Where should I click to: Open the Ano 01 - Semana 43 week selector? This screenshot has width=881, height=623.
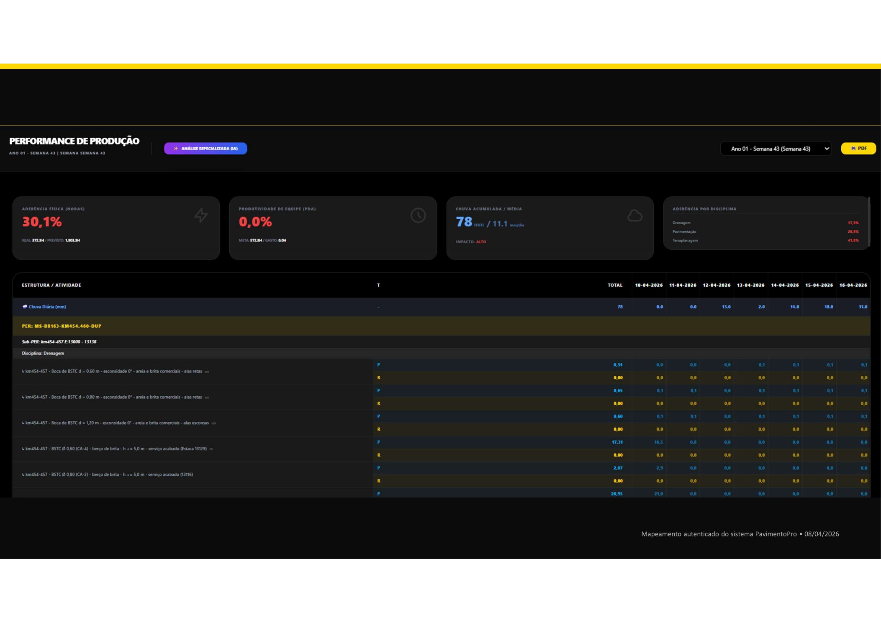[x=776, y=149]
